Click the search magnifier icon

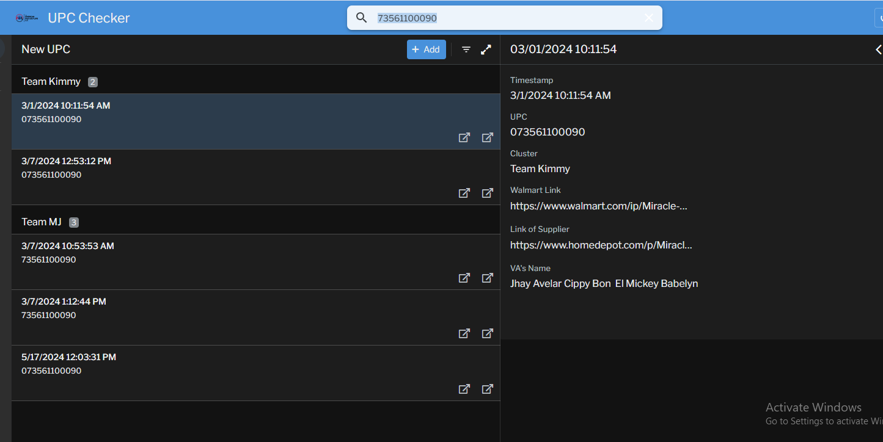tap(361, 18)
